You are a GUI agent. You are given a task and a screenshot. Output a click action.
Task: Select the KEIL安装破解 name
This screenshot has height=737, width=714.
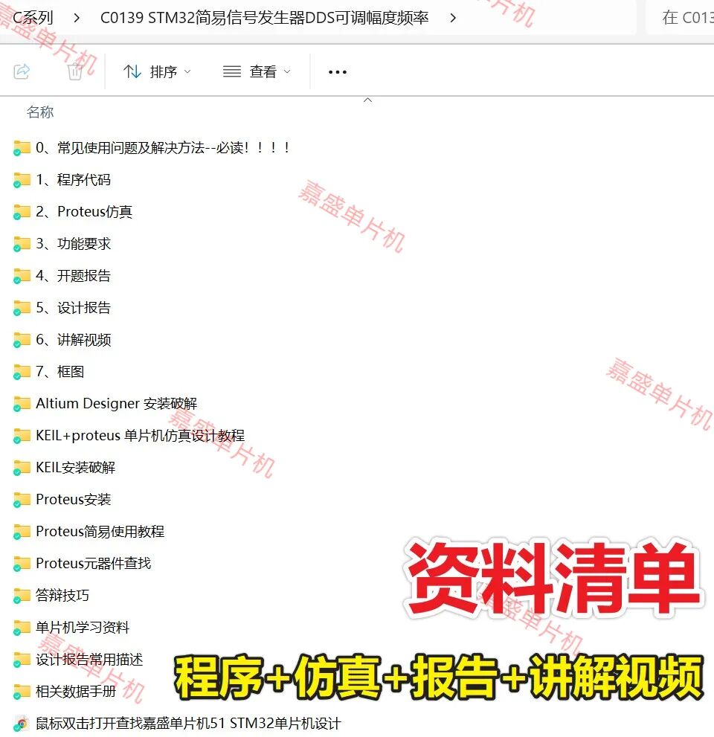click(x=76, y=467)
